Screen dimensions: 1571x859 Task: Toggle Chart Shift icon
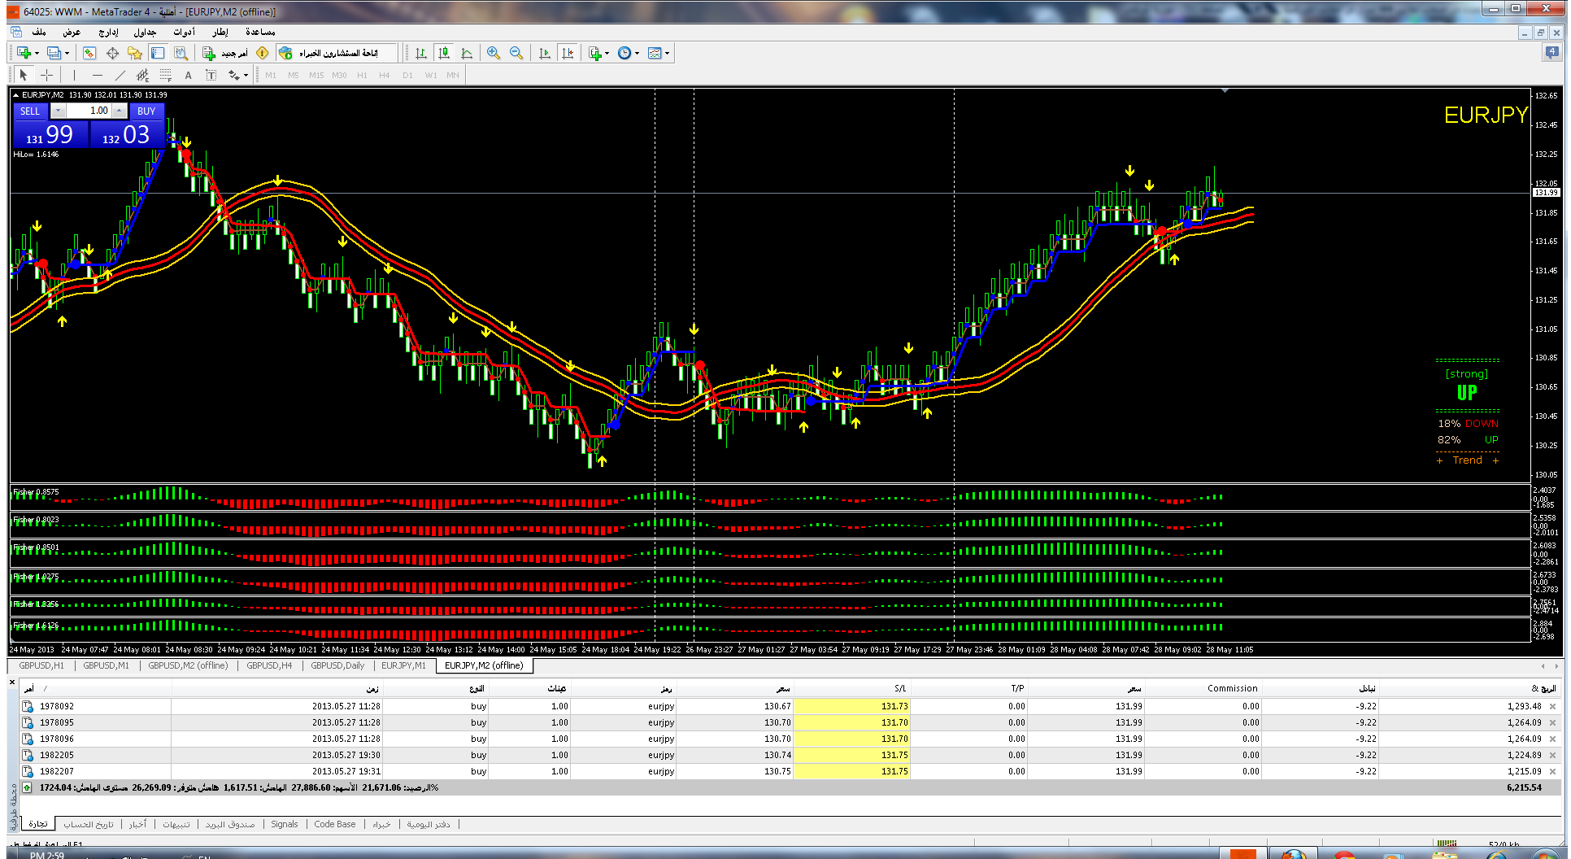(568, 53)
